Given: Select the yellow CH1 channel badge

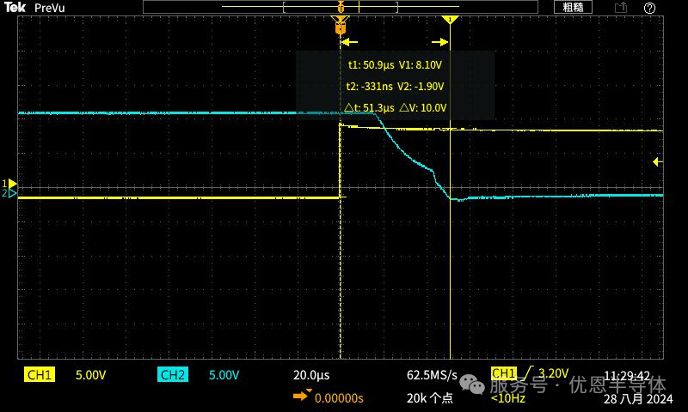Looking at the screenshot, I should [40, 375].
